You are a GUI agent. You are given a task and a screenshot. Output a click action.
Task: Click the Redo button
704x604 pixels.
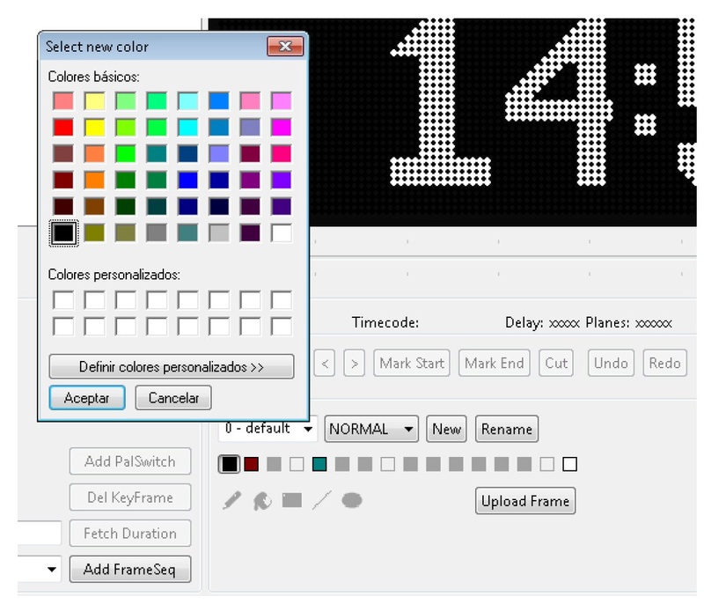(x=665, y=363)
